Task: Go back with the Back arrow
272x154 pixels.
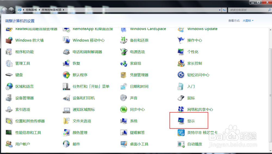Action: 5,10
